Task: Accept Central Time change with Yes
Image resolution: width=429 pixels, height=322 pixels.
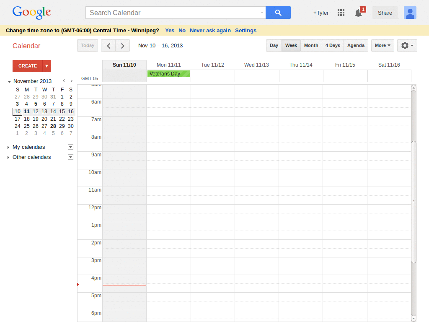Action: 170,30
